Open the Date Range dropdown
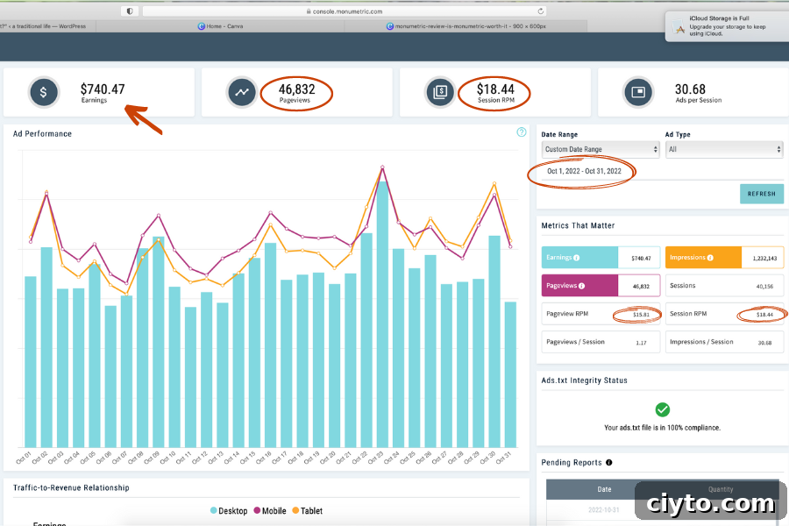 point(601,150)
